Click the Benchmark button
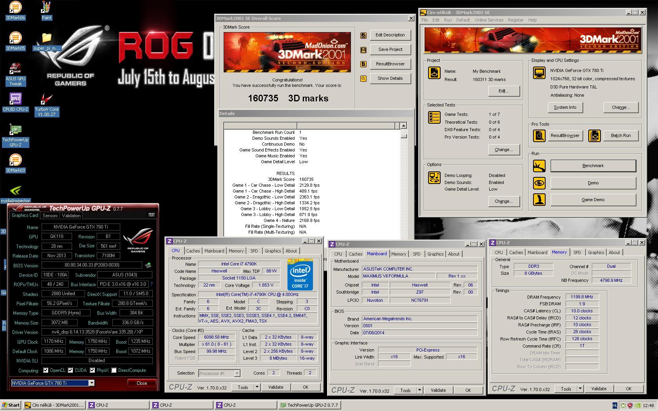Viewport: 658px width, 411px height. pos(593,166)
